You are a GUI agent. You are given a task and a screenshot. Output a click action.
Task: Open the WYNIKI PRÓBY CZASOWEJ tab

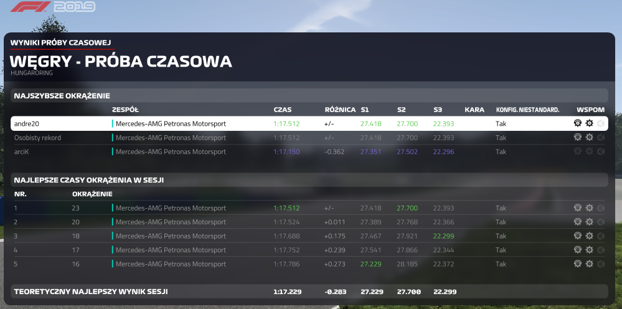(x=60, y=42)
